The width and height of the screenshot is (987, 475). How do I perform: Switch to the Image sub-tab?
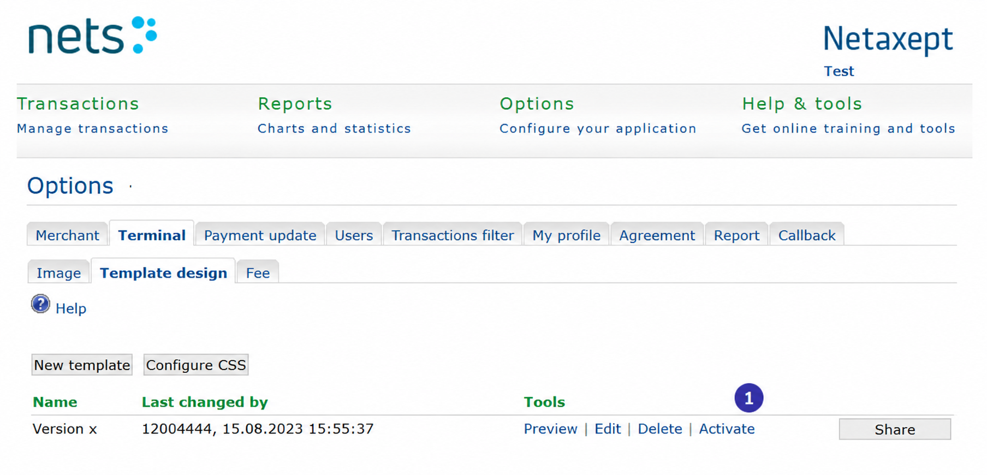coord(58,272)
